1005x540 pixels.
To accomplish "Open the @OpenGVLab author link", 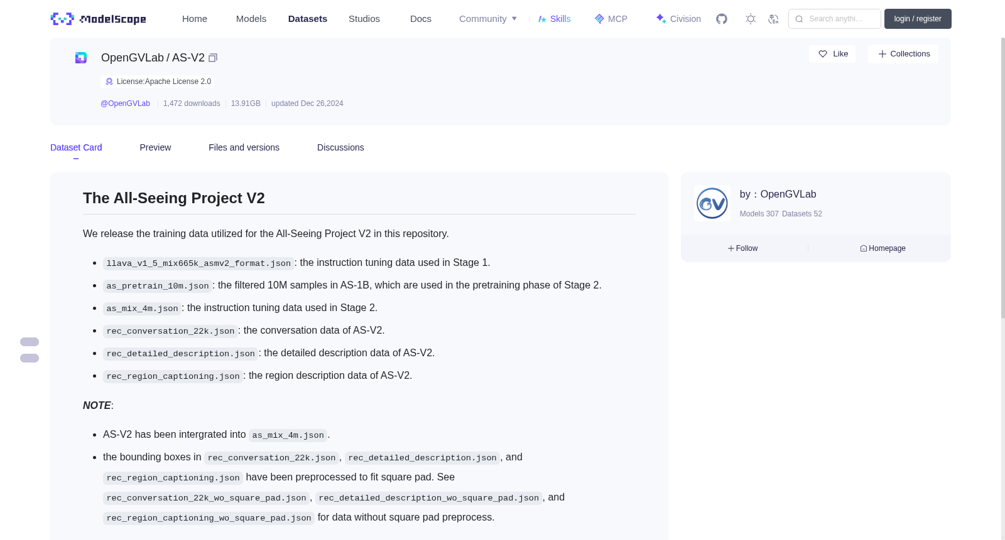I will point(125,103).
